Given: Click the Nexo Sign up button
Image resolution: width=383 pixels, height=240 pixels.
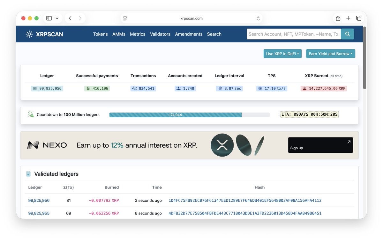Looking at the screenshot, I should tap(320, 145).
